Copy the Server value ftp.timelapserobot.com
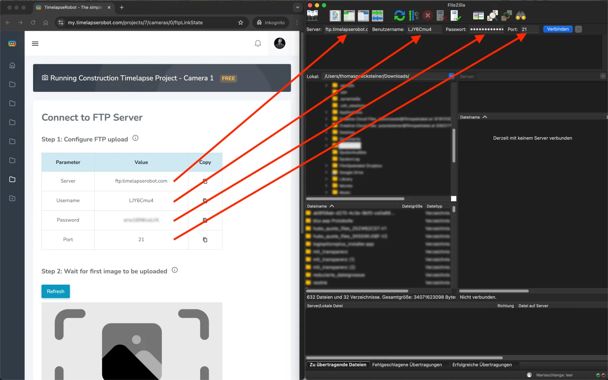608x380 pixels. pyautogui.click(x=205, y=181)
